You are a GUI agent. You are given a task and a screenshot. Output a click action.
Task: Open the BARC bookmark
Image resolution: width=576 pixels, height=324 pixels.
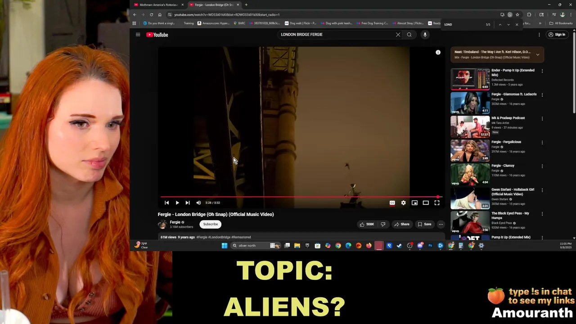point(239,23)
